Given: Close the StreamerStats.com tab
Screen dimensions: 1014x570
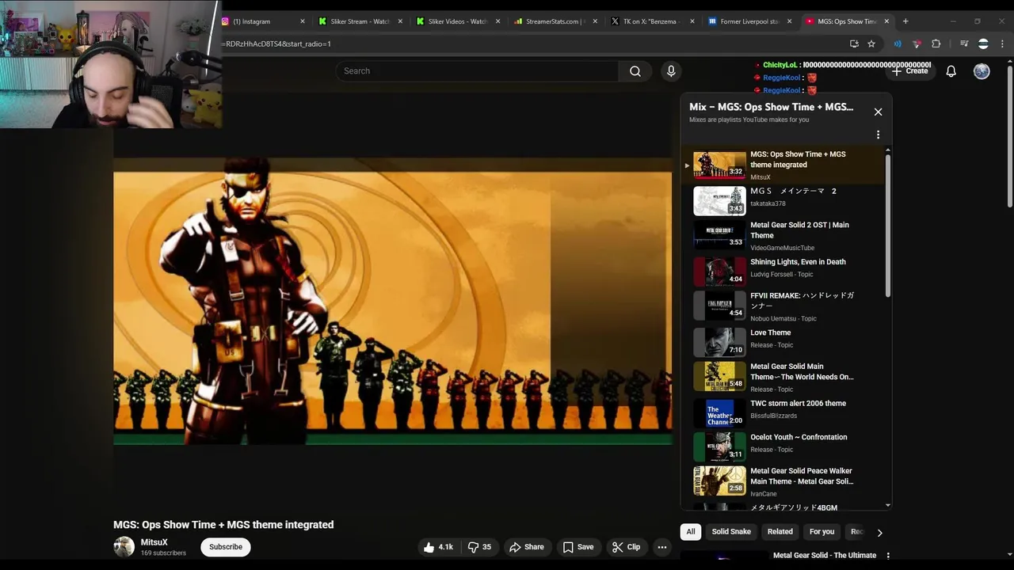Looking at the screenshot, I should pos(595,21).
